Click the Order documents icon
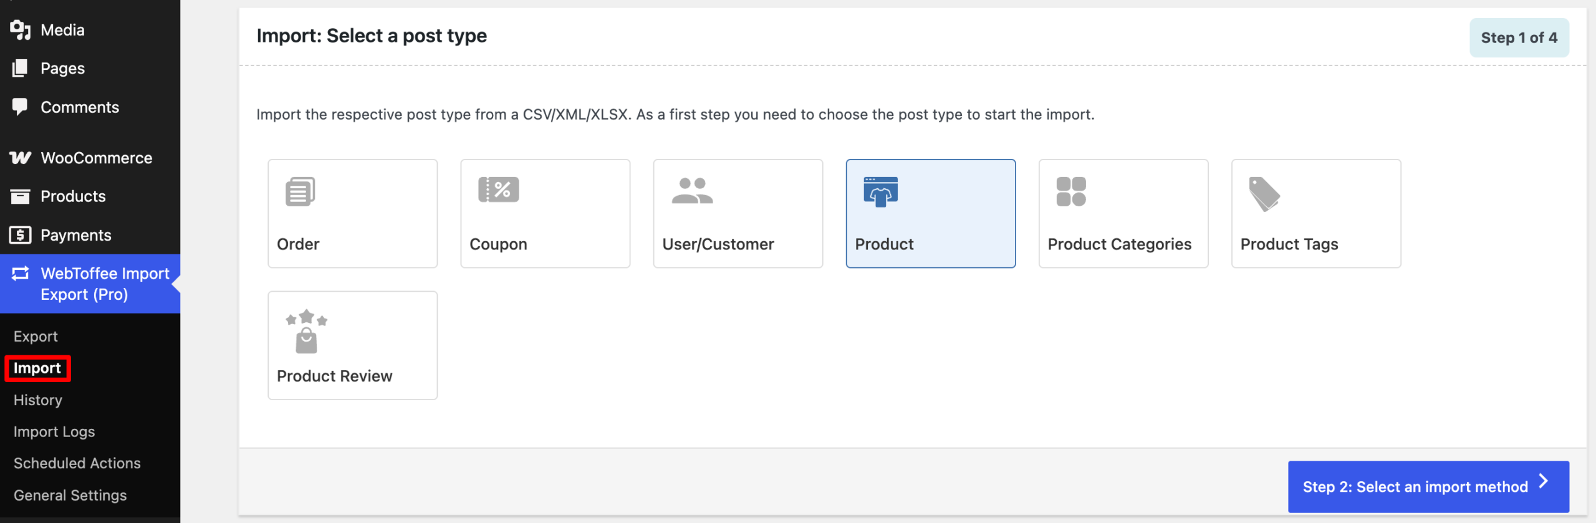The height and width of the screenshot is (523, 1596). click(x=300, y=191)
